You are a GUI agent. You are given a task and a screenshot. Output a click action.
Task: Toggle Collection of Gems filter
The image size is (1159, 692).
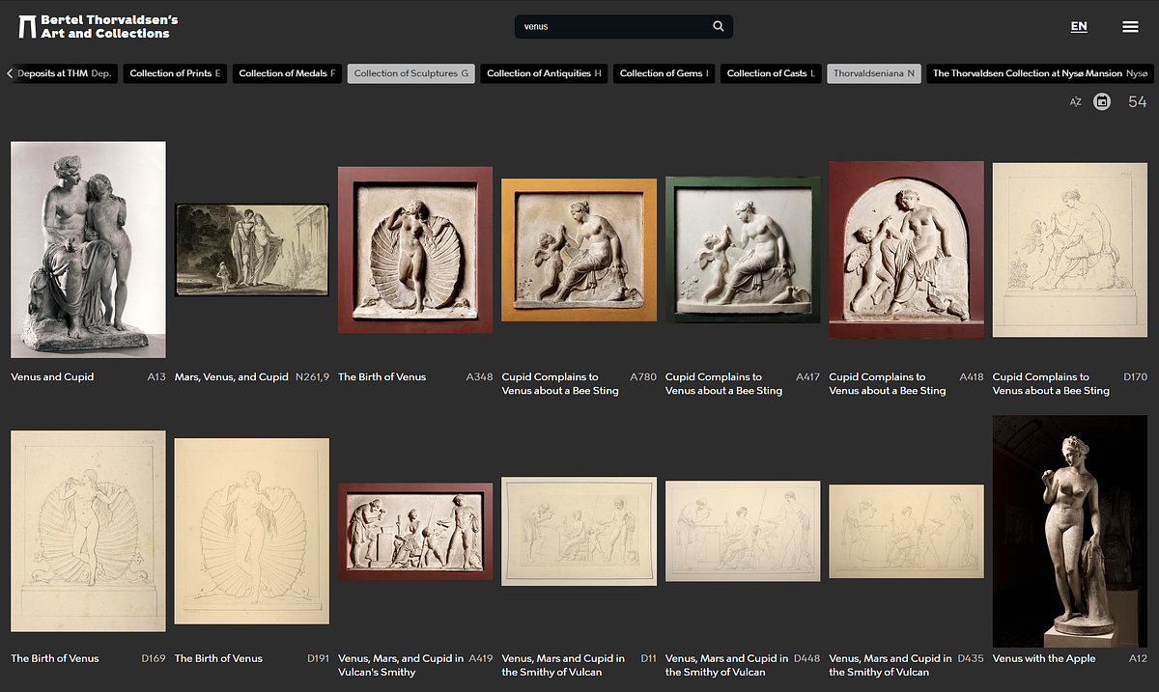click(x=664, y=73)
